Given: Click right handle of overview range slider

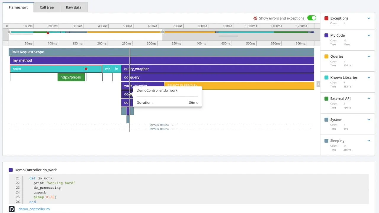Looking at the screenshot, I should tap(162, 32).
